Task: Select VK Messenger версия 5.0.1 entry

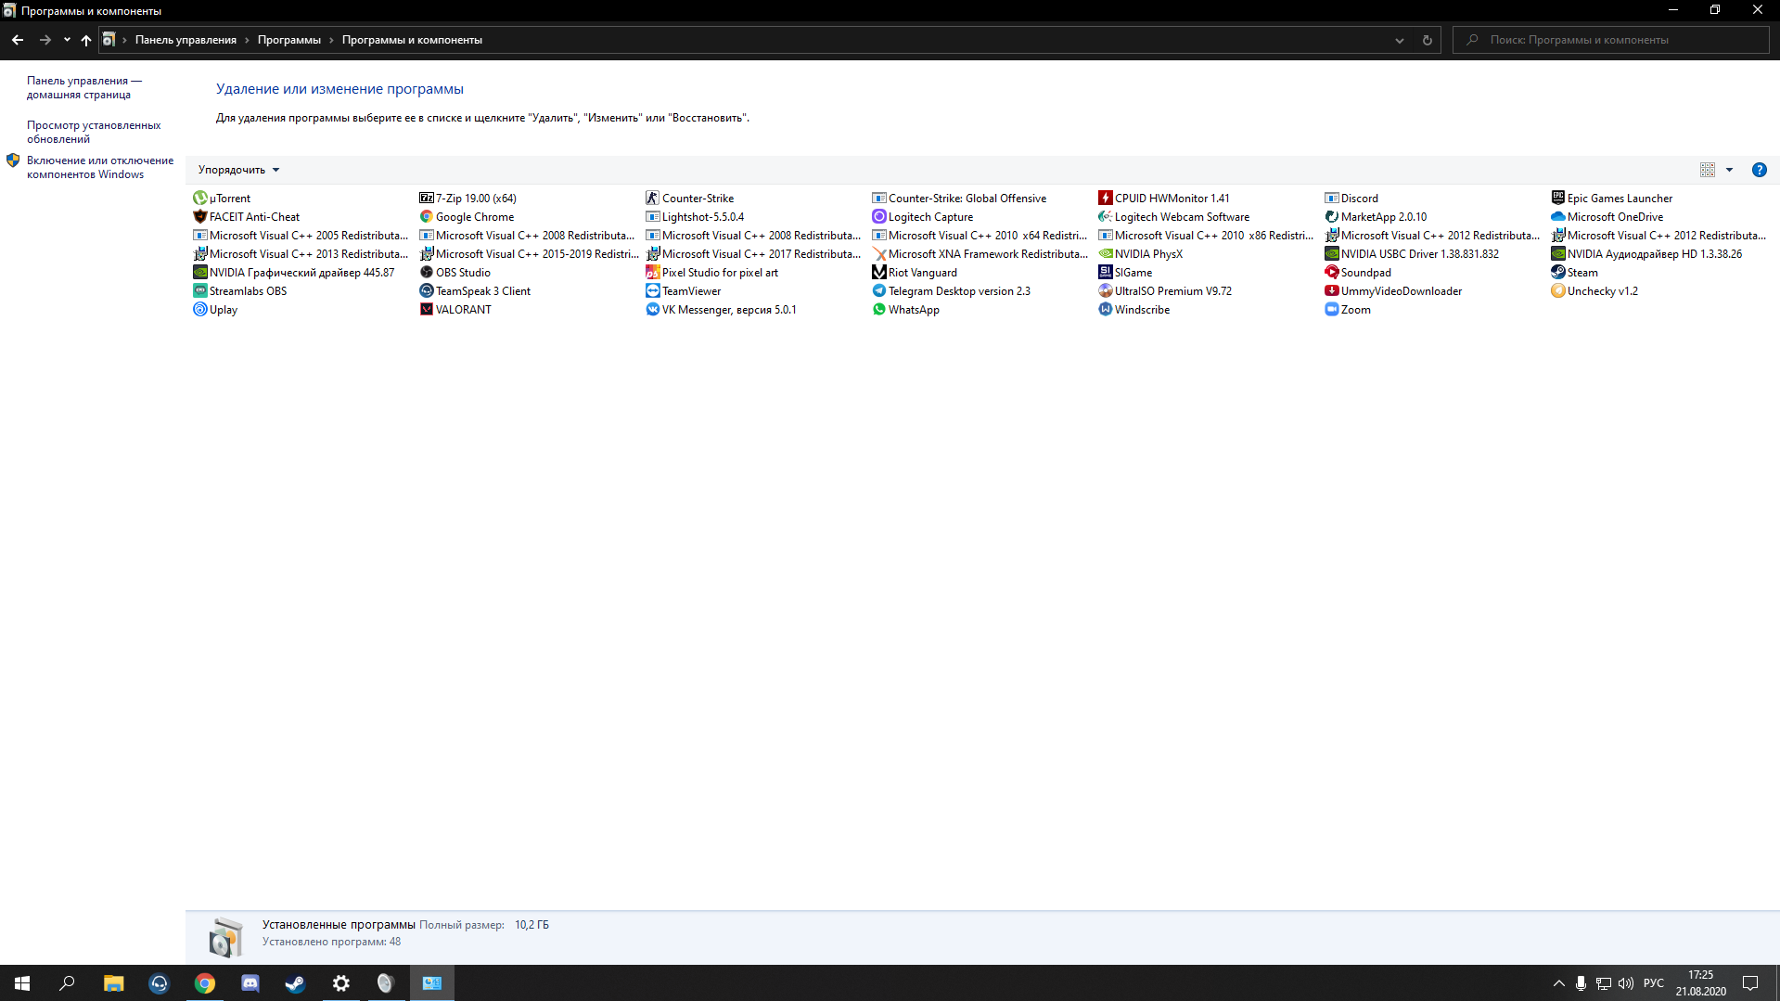Action: [721, 310]
